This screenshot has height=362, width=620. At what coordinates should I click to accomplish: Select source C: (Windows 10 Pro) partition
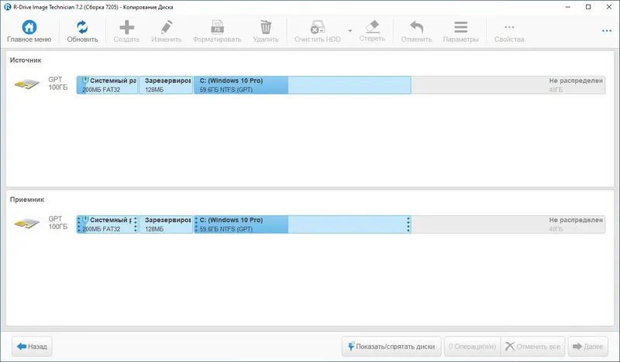point(302,85)
